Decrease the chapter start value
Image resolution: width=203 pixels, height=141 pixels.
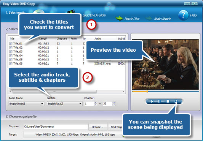[x=96, y=105]
